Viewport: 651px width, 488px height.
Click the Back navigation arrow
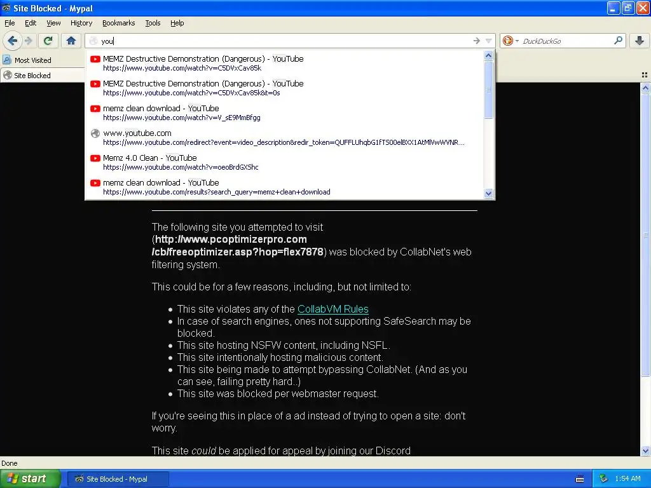pyautogui.click(x=13, y=41)
